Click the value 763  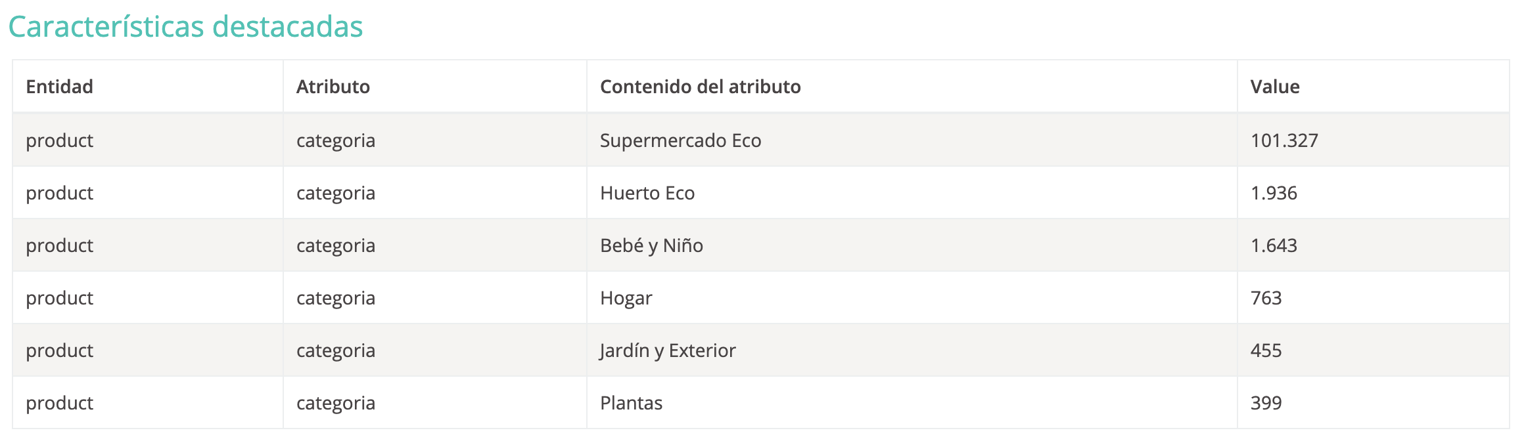tap(1266, 298)
